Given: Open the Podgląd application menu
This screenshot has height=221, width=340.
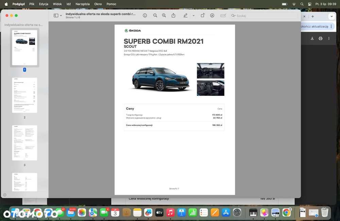Looking at the screenshot, I should 18,4.
